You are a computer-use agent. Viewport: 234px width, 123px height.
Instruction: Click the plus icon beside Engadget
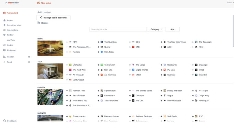(x=193, y=65)
